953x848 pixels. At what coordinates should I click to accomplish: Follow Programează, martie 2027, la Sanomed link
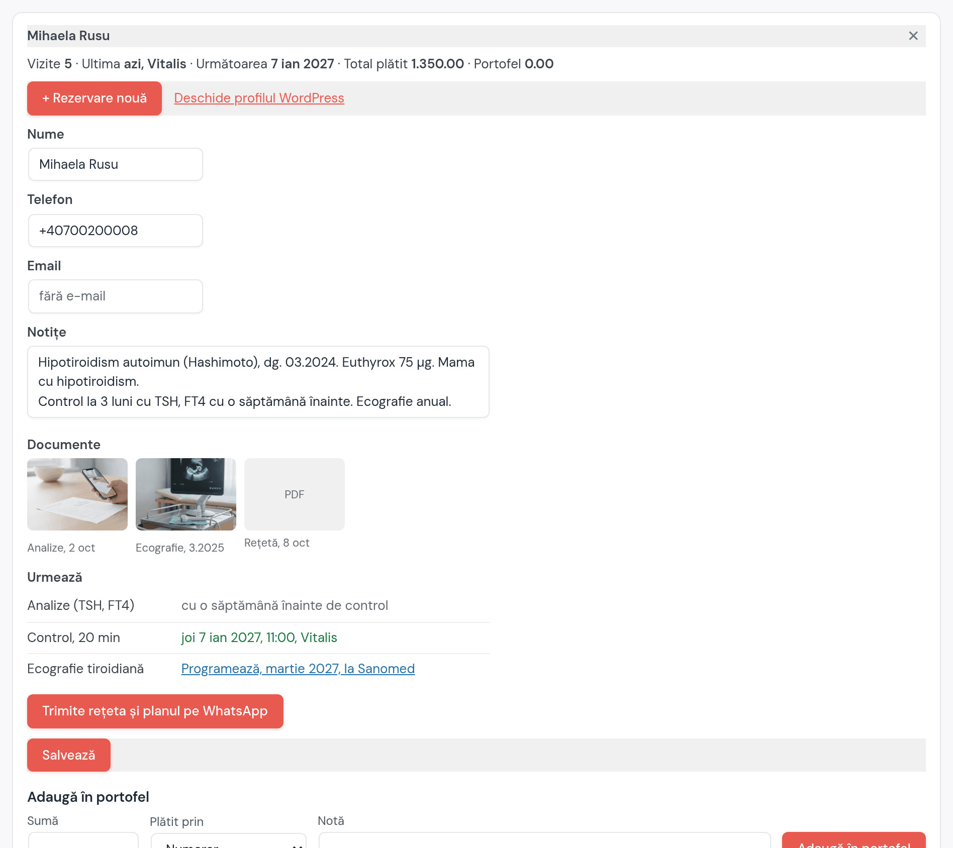coord(298,669)
